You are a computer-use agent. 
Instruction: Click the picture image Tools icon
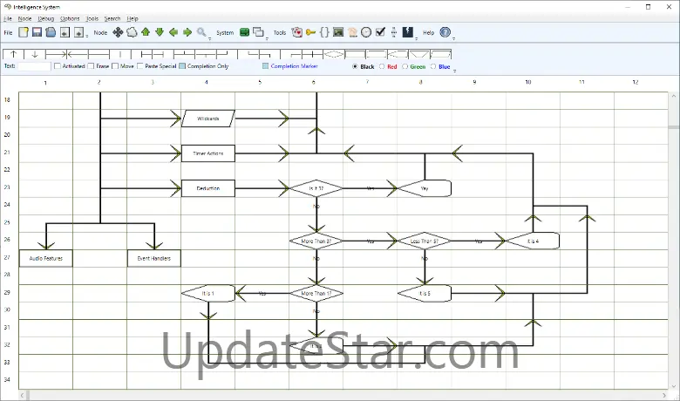click(x=338, y=32)
